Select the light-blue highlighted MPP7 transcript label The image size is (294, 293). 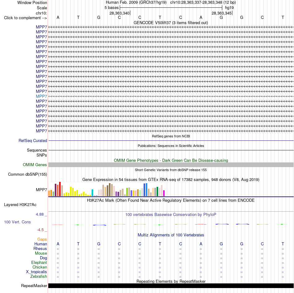pos(41,96)
